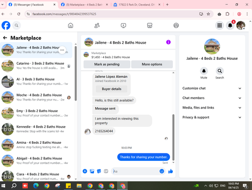Open Al - 3 Beds 3 Baths House chat

[36, 81]
